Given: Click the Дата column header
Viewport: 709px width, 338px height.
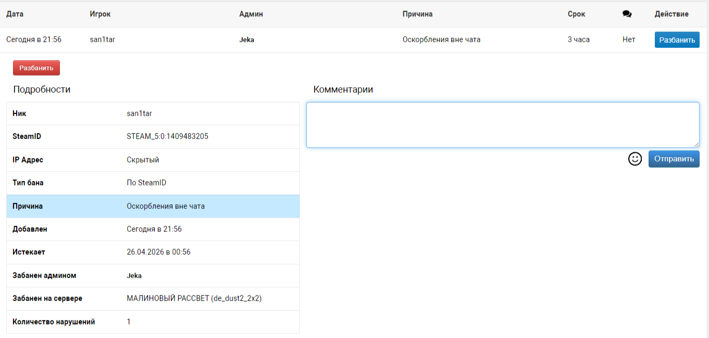Looking at the screenshot, I should click(x=15, y=14).
